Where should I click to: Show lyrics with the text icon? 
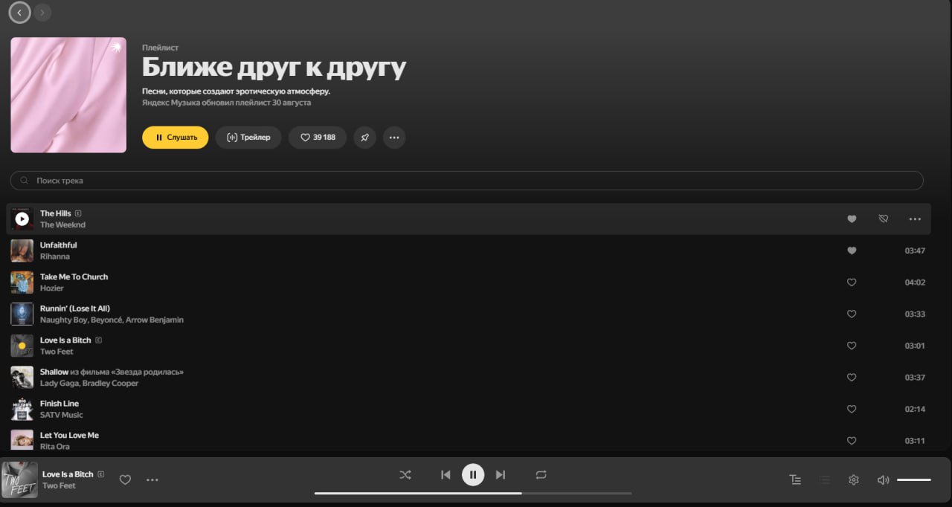click(795, 480)
